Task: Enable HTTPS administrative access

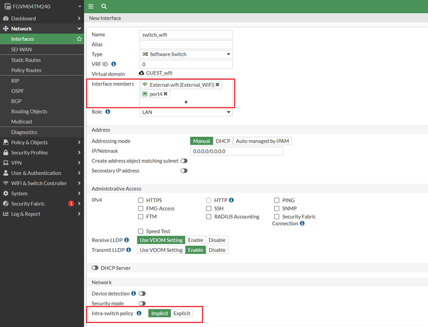Action: [x=141, y=200]
